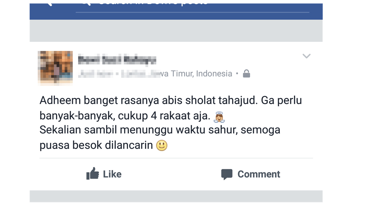
Task: Tap the thumbs-up Like icon
Action: 93,174
